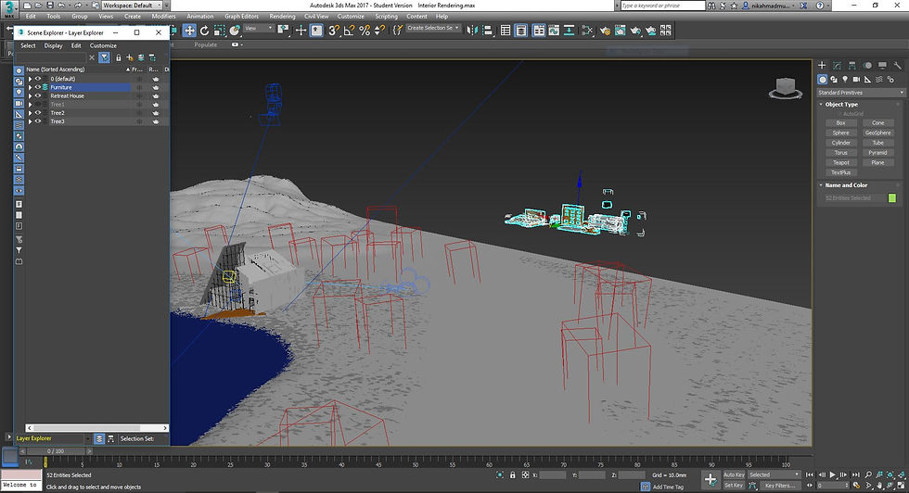Click the Cylinder primitive button

click(x=840, y=143)
